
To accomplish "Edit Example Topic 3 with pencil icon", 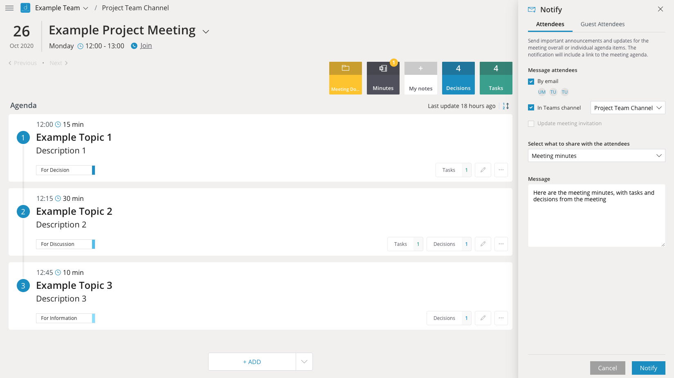I will pos(483,318).
